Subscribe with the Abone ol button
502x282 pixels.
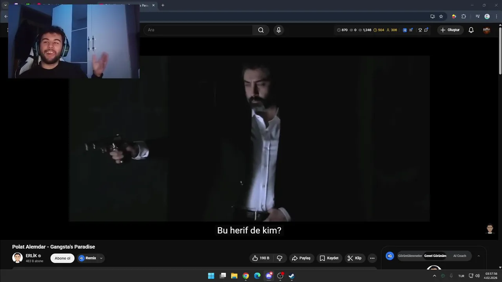(62, 258)
